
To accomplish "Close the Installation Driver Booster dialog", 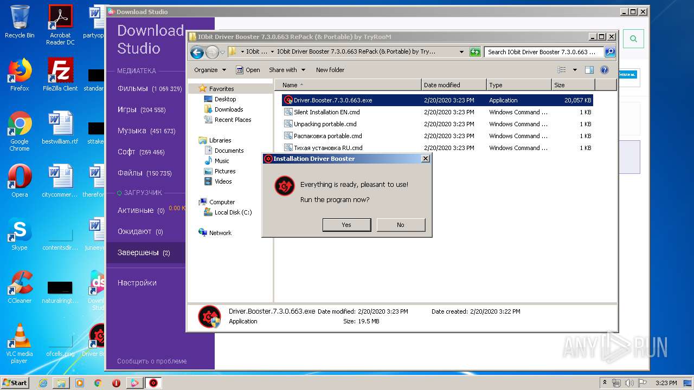I will pos(426,159).
